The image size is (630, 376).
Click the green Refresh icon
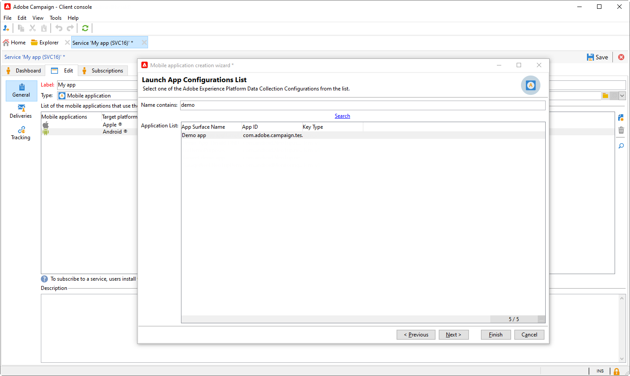coord(85,28)
